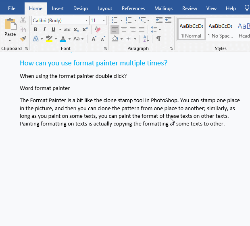Image resolution: width=250 pixels, height=226 pixels.
Task: Apply Subscript formatting
Action: (76, 29)
